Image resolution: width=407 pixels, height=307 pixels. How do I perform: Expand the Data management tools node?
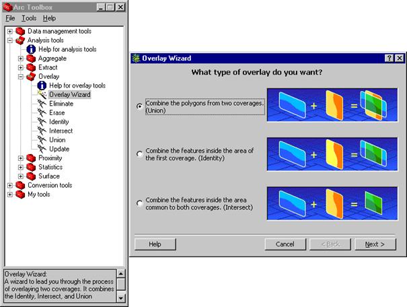pyautogui.click(x=10, y=32)
